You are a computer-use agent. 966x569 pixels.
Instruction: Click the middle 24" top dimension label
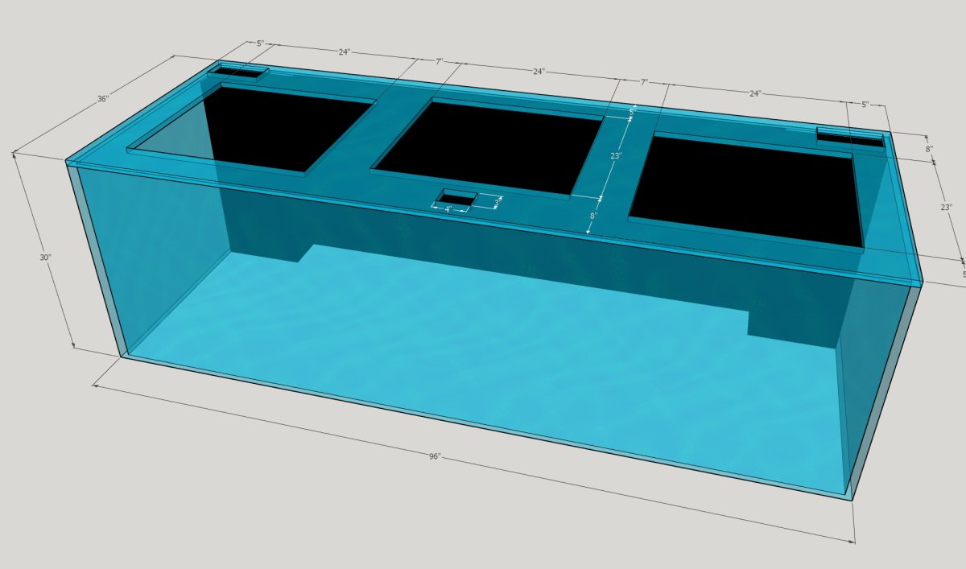(x=539, y=72)
